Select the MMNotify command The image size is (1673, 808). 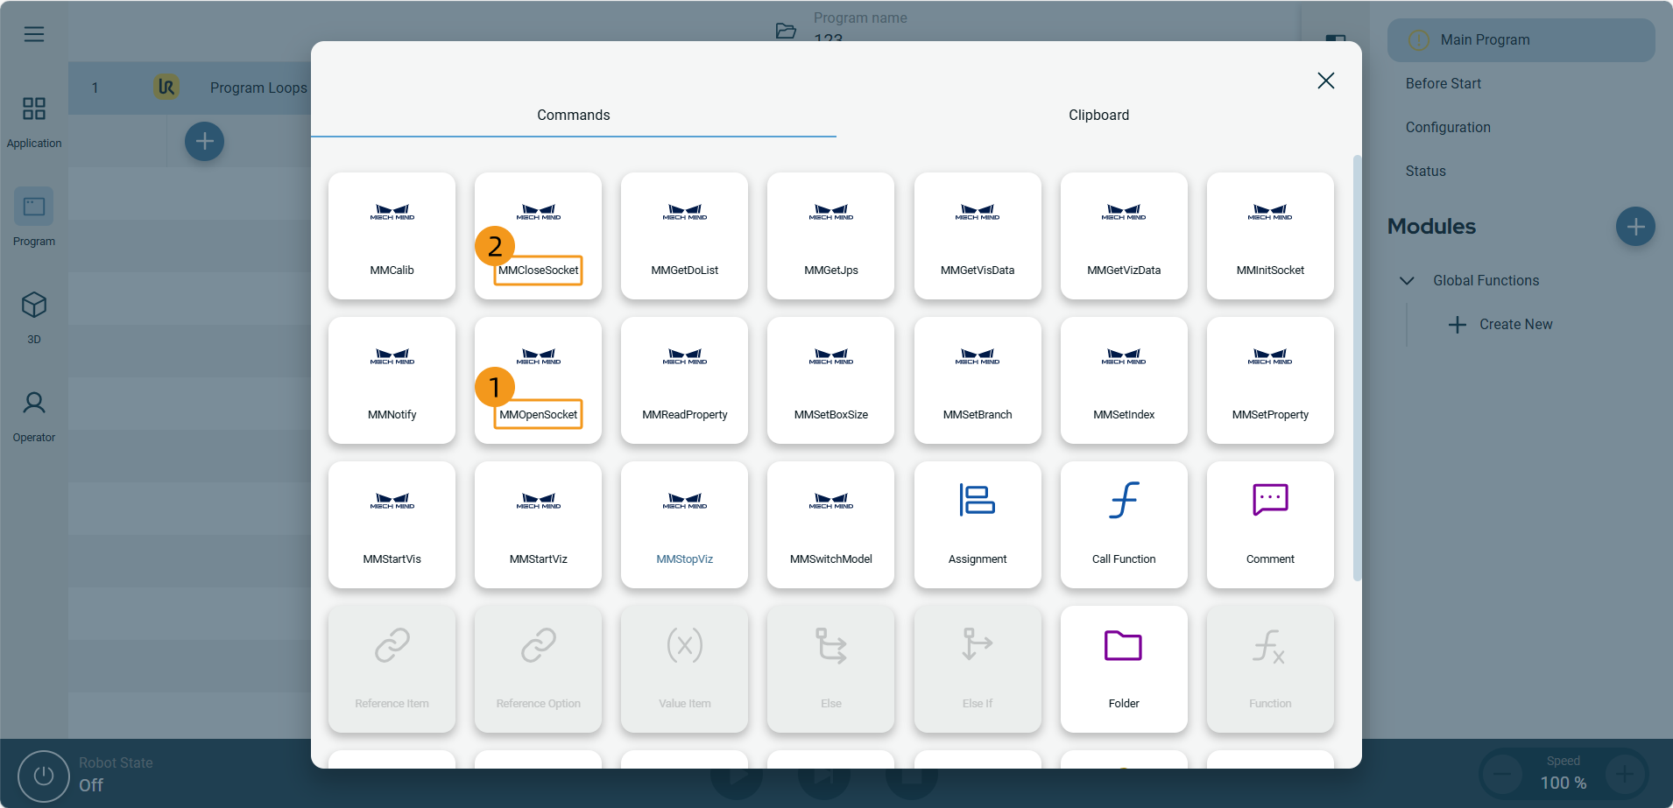(392, 381)
